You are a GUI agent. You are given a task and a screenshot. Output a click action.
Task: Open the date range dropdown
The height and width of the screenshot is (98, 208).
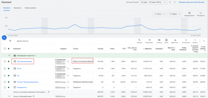(153, 2)
